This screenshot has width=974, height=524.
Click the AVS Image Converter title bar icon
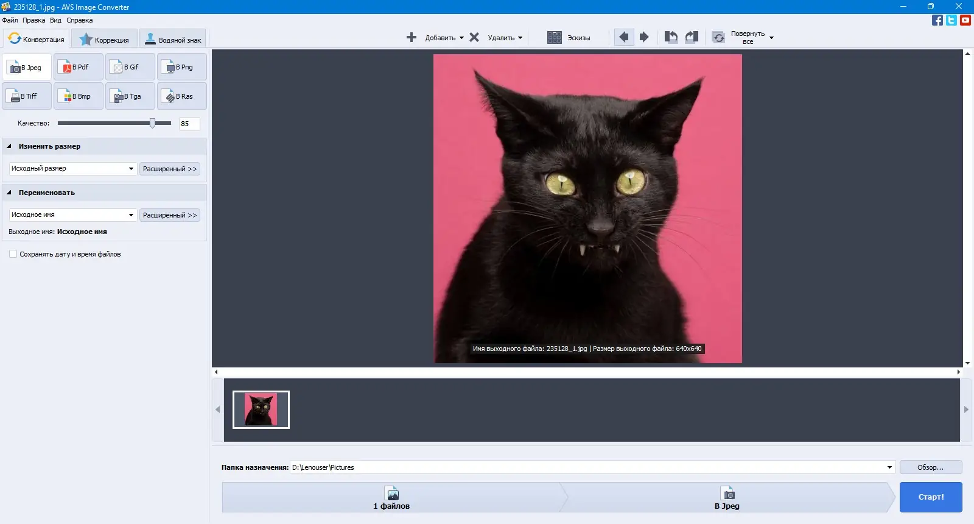(x=6, y=7)
